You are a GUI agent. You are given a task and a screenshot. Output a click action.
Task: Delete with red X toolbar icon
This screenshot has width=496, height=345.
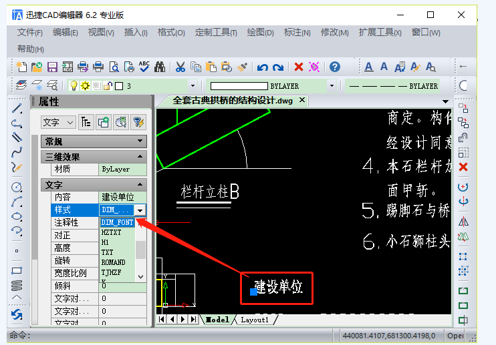pos(299,67)
